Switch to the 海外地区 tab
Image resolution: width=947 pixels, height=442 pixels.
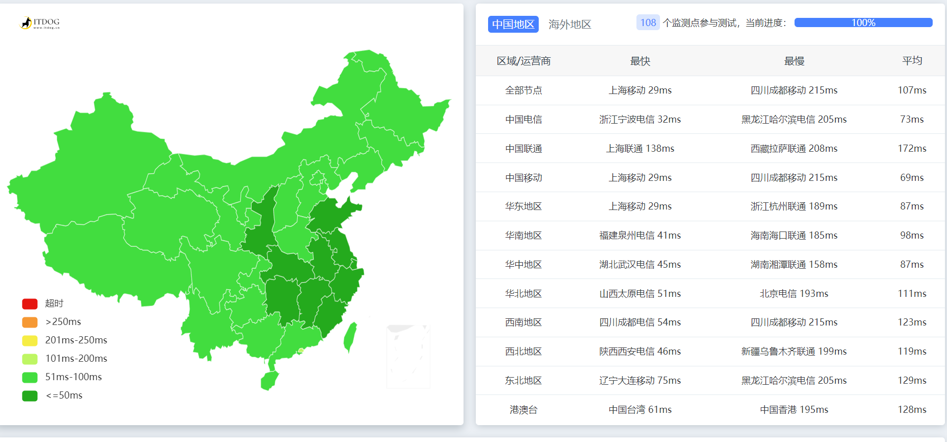click(569, 24)
